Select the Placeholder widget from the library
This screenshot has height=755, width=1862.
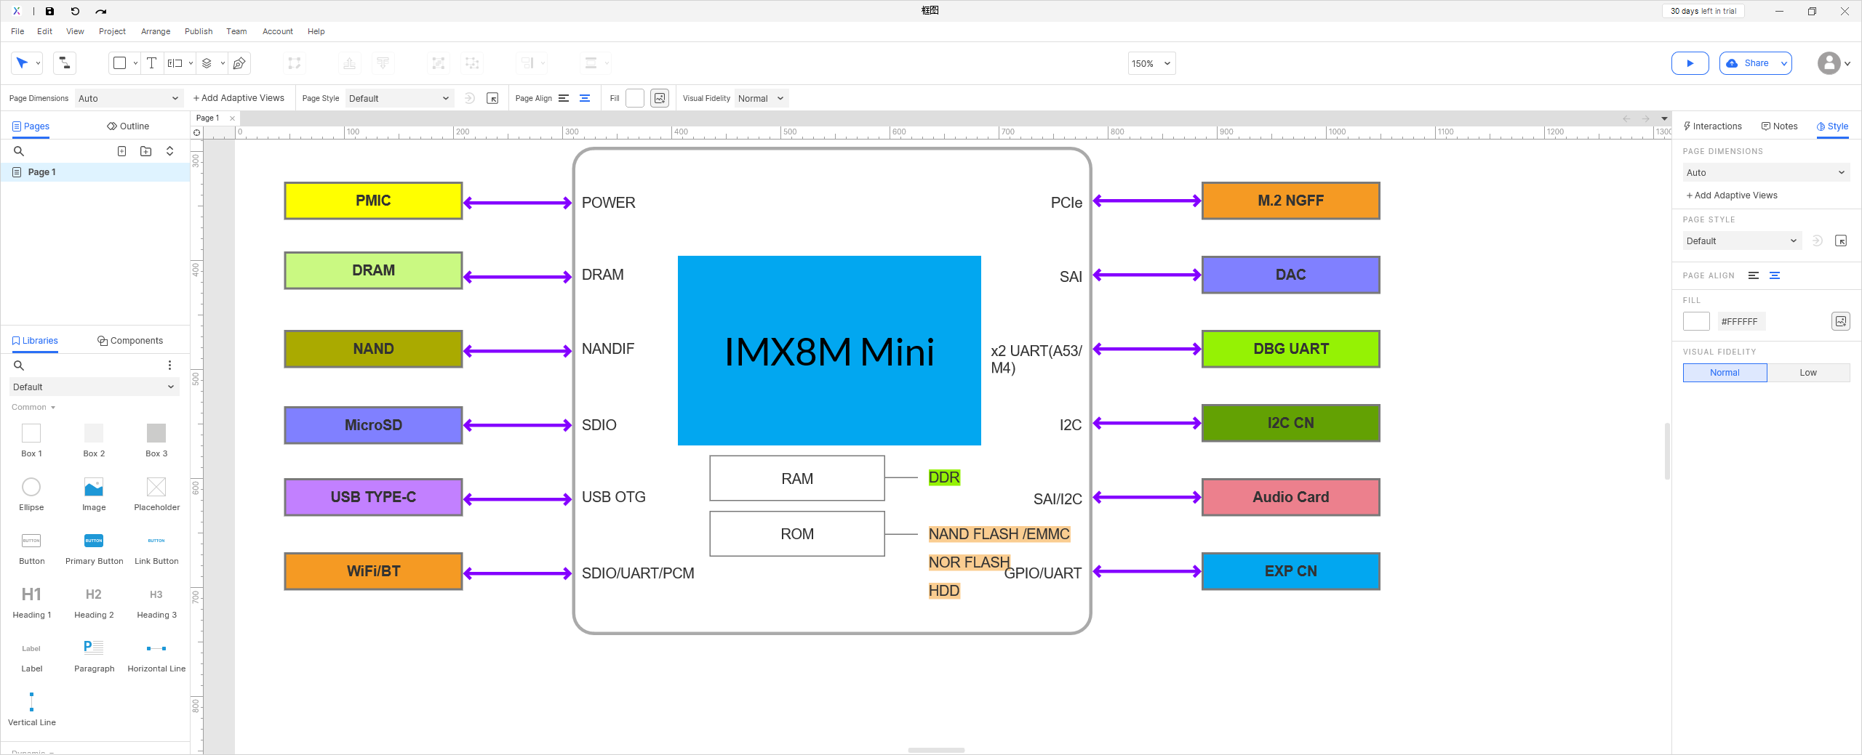pos(156,494)
